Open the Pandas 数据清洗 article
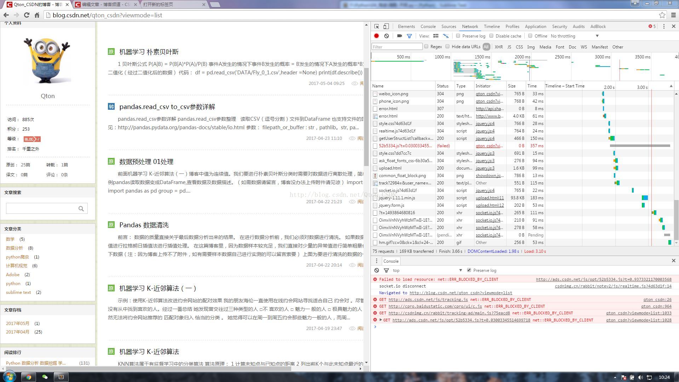Screen dimensions: 679x382 [144, 225]
